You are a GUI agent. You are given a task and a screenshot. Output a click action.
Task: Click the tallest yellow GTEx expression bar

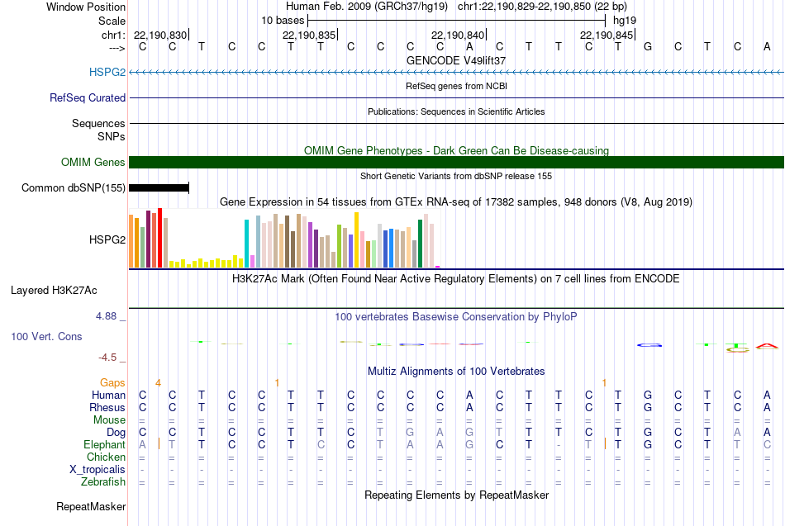pyautogui.click(x=356, y=240)
